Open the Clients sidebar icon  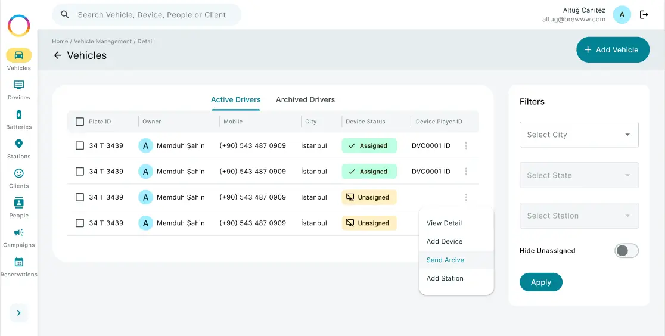18,173
